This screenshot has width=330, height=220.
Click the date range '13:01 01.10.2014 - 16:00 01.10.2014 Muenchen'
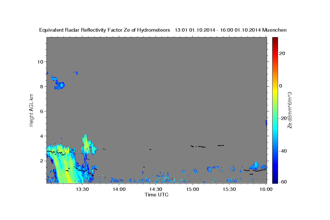(x=231, y=30)
